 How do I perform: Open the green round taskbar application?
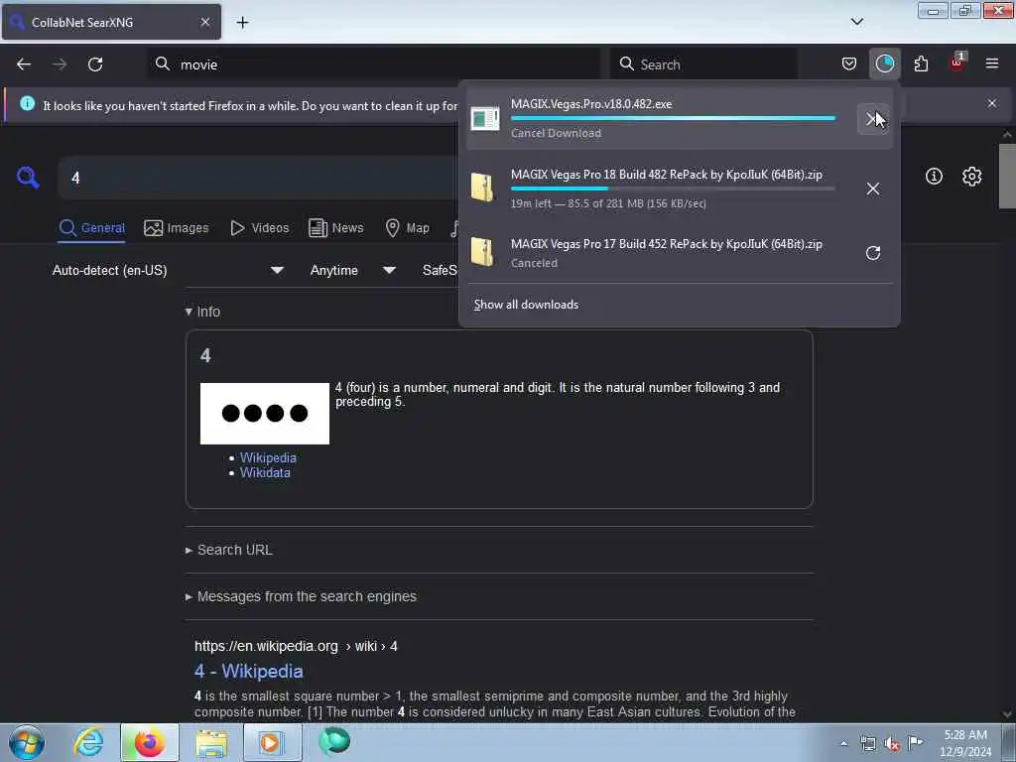(x=334, y=741)
